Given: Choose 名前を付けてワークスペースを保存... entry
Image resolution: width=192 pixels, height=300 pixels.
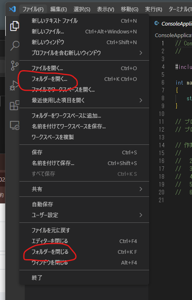Looking at the screenshot, I should 84,126.
